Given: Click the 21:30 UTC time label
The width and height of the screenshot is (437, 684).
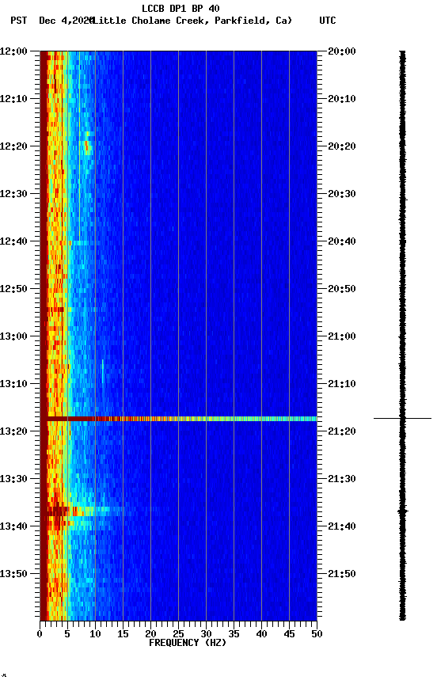Looking at the screenshot, I should click(x=342, y=479).
